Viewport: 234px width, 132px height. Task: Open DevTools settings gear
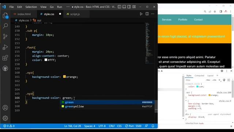coord(222,71)
